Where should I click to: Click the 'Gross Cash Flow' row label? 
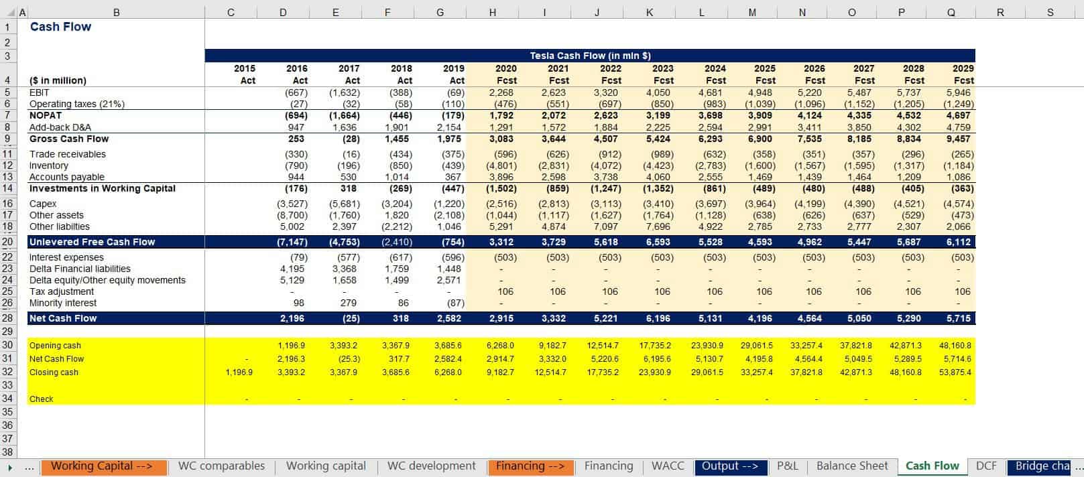pos(69,139)
